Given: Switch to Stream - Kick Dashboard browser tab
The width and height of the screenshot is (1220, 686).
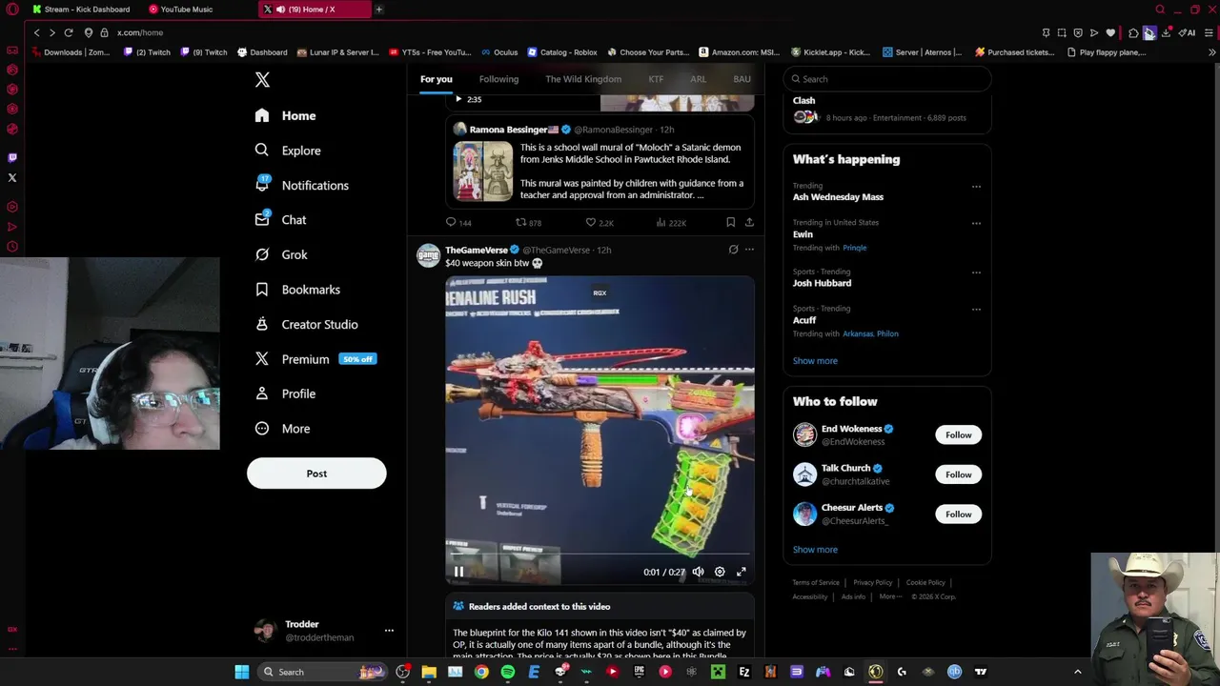Looking at the screenshot, I should (x=82, y=10).
